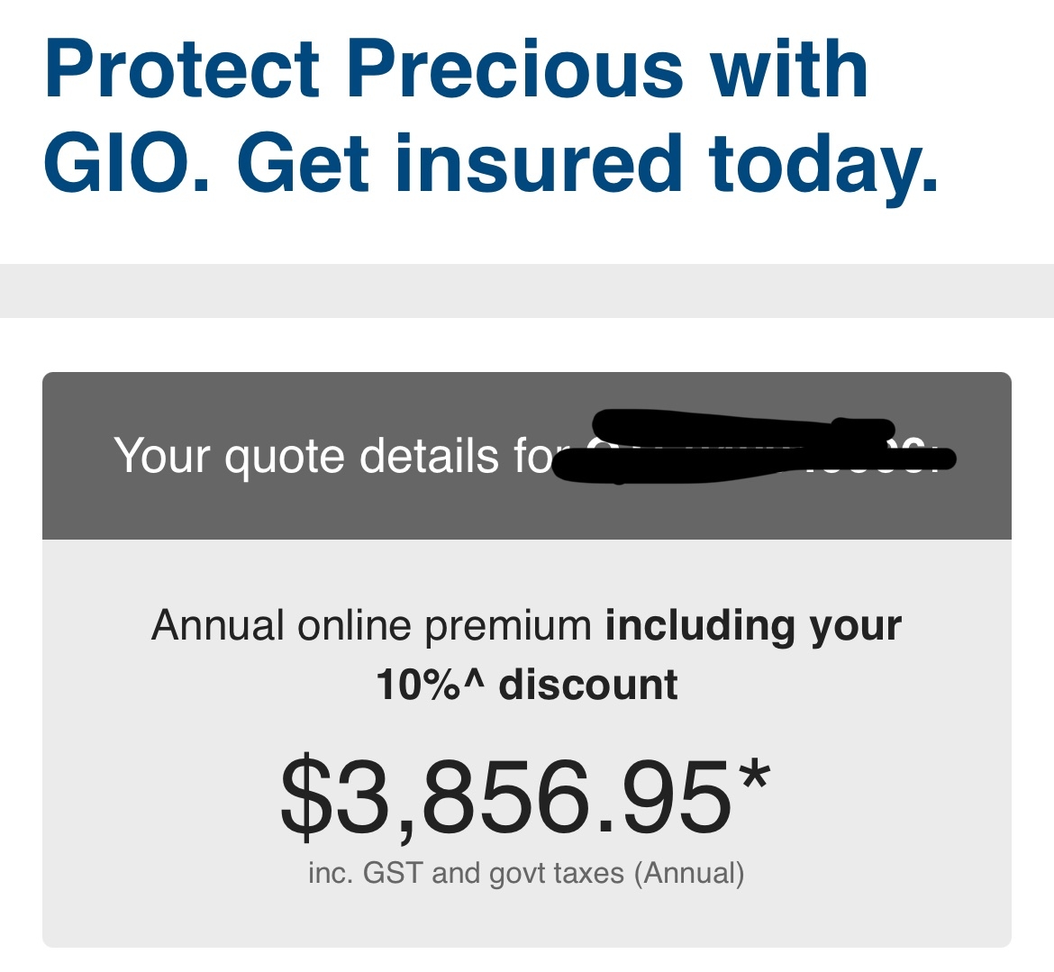Click the light gray divider band

[527, 290]
